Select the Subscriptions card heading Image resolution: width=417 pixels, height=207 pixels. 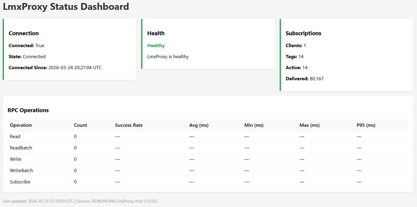click(x=303, y=33)
